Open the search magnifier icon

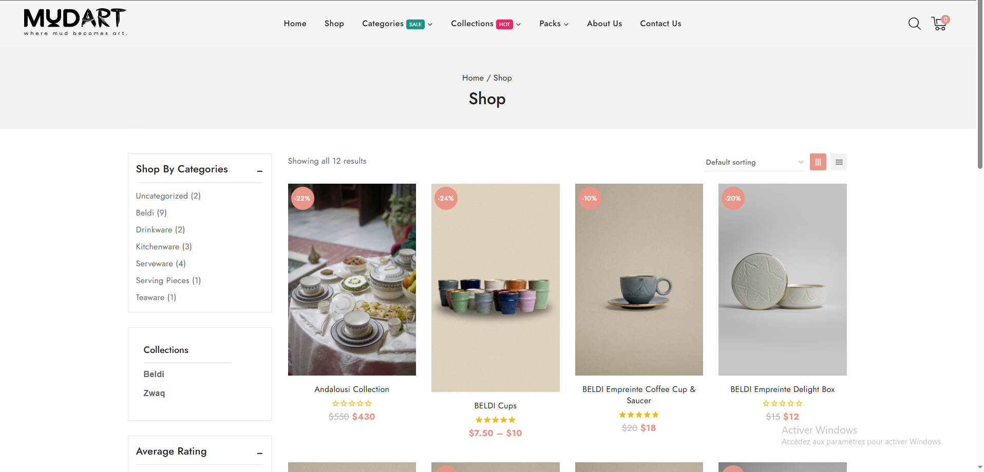pyautogui.click(x=914, y=24)
